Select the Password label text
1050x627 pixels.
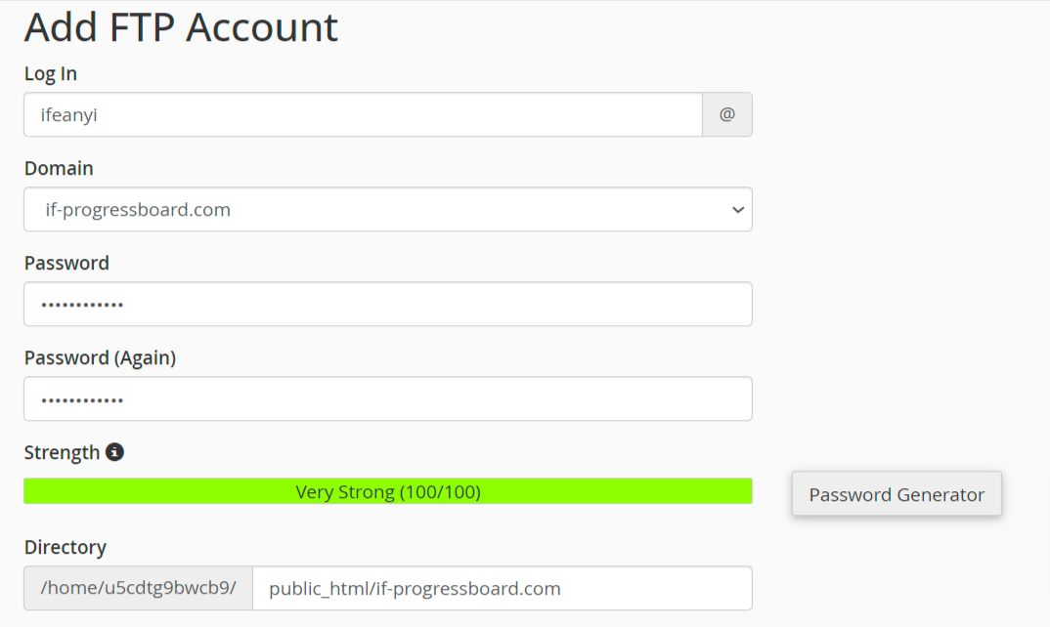click(x=66, y=264)
